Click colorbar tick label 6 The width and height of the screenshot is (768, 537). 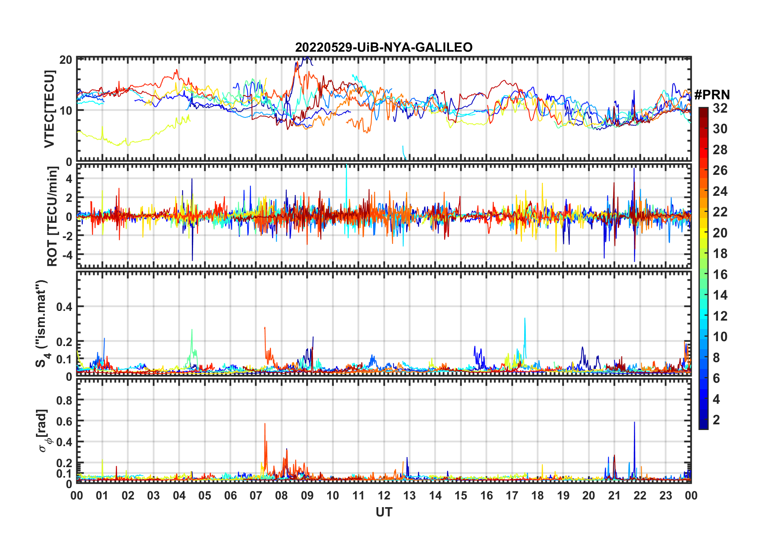(716, 378)
